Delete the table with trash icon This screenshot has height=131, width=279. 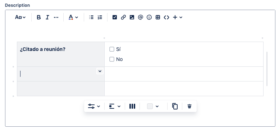(x=189, y=106)
